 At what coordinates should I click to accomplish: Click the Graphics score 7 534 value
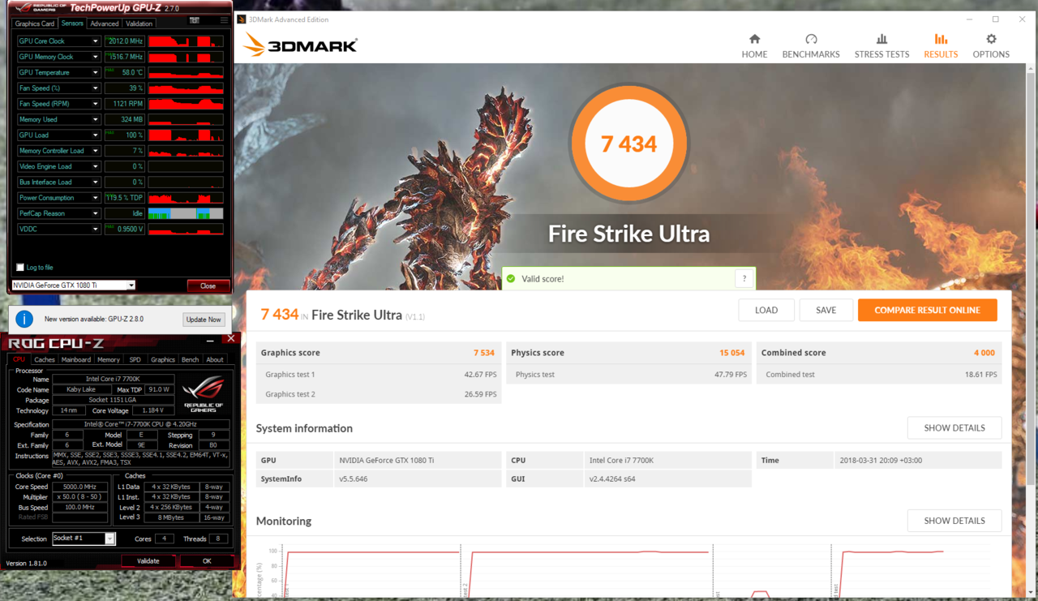pos(484,353)
